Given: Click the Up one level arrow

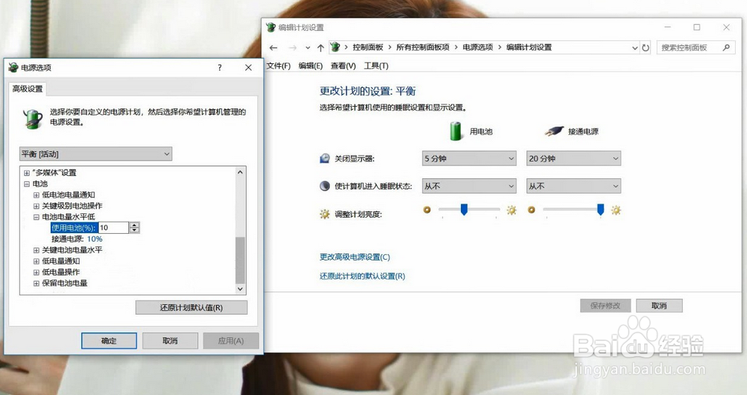Looking at the screenshot, I should (x=321, y=48).
